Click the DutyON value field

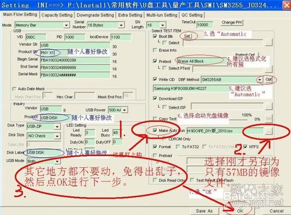coord(90,142)
